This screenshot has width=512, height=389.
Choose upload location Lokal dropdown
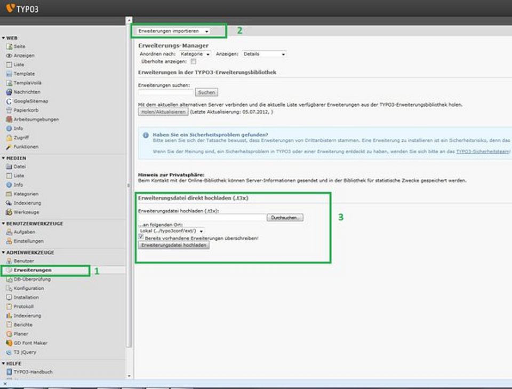(172, 231)
